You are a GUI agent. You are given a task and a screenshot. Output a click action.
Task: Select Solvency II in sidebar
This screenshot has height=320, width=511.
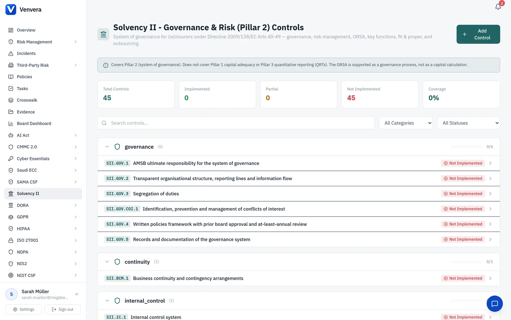[43, 193]
